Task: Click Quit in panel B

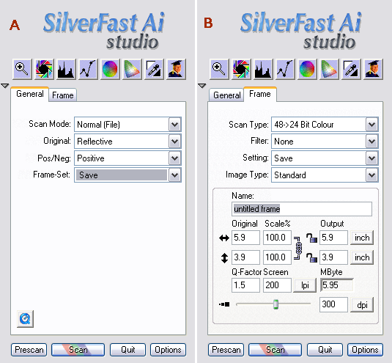Action: pos(325,350)
